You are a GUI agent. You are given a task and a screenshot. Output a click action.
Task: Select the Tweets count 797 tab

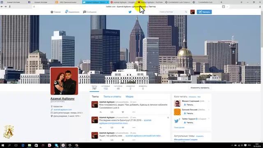[x=94, y=88]
